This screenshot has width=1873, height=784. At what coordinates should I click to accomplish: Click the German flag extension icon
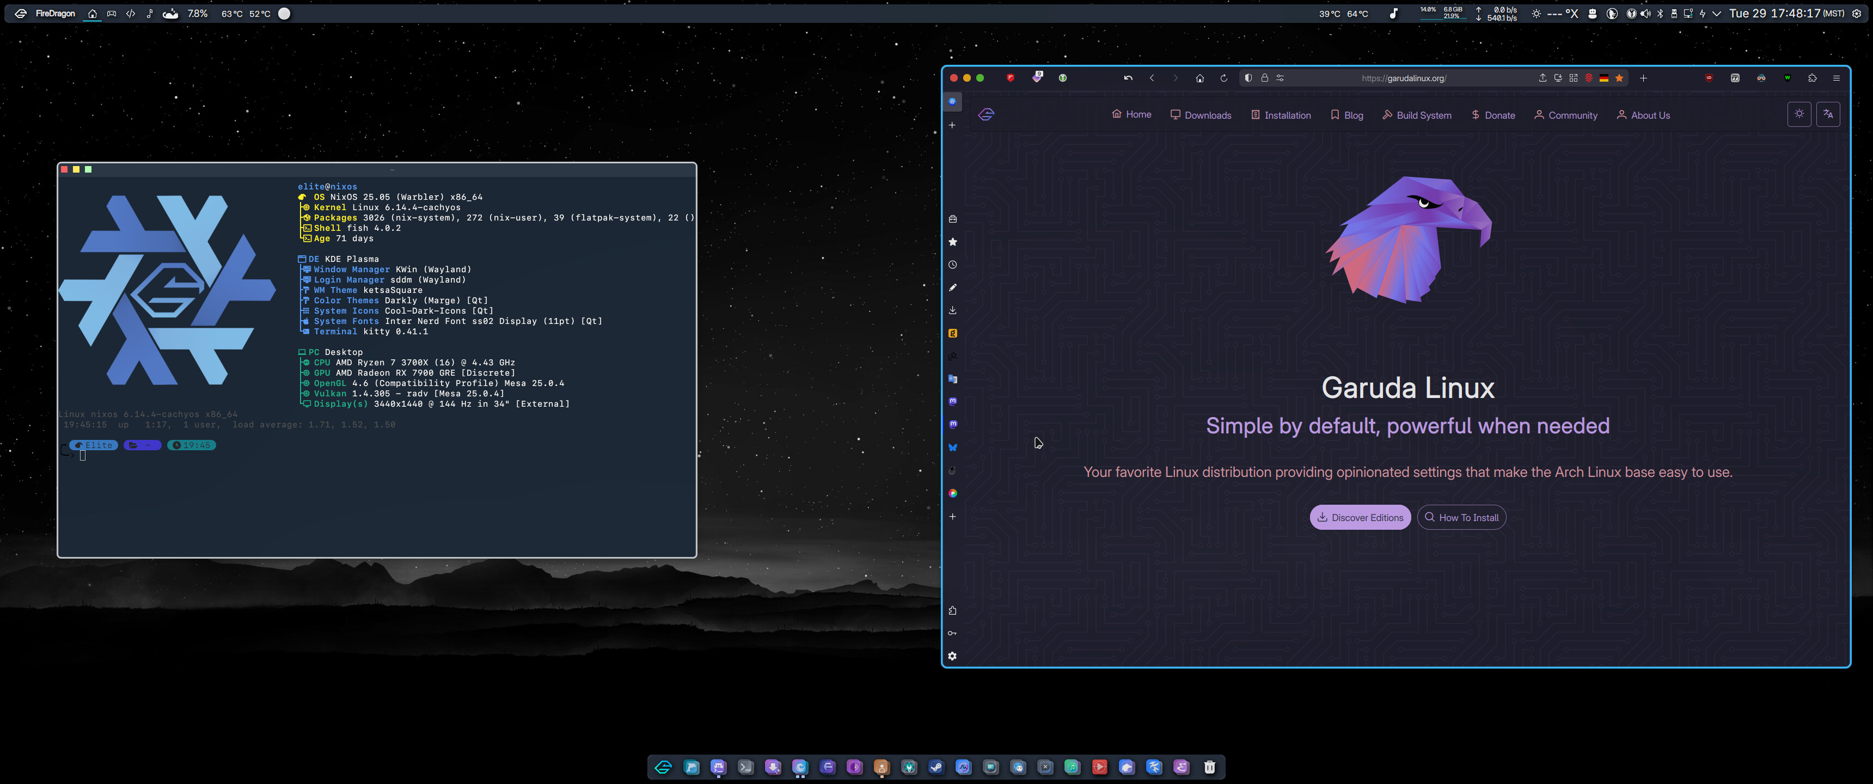pos(1604,78)
